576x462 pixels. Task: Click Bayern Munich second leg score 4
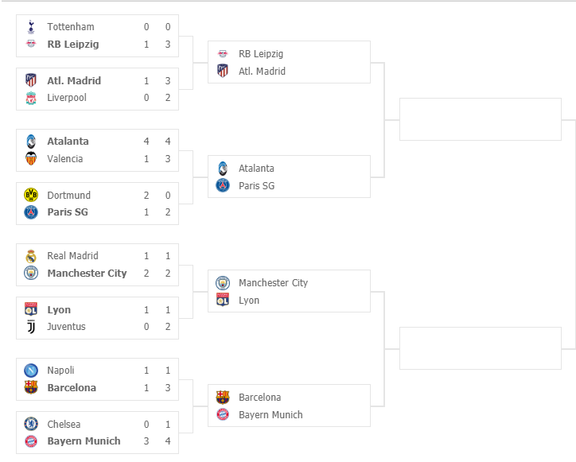(x=168, y=441)
